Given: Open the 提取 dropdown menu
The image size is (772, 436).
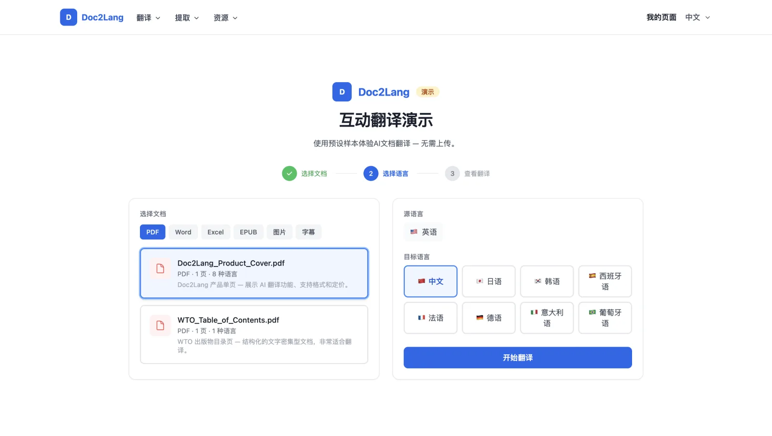Looking at the screenshot, I should point(187,18).
